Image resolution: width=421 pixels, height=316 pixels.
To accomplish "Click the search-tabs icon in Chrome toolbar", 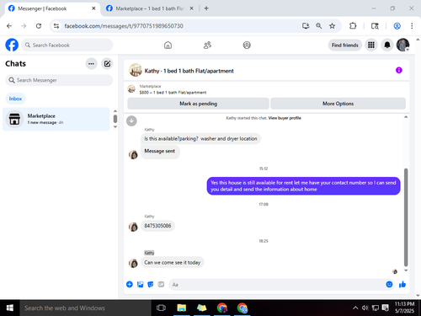I will click(375, 26).
